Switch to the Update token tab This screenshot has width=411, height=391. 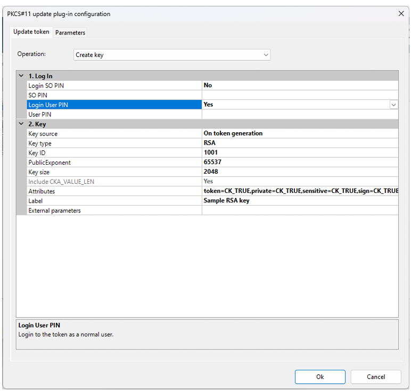31,32
